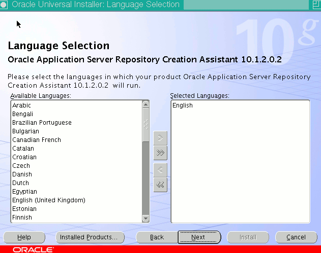Open the window menu icon in title bar
This screenshot has height=253, width=321.
pyautogui.click(x=4, y=5)
